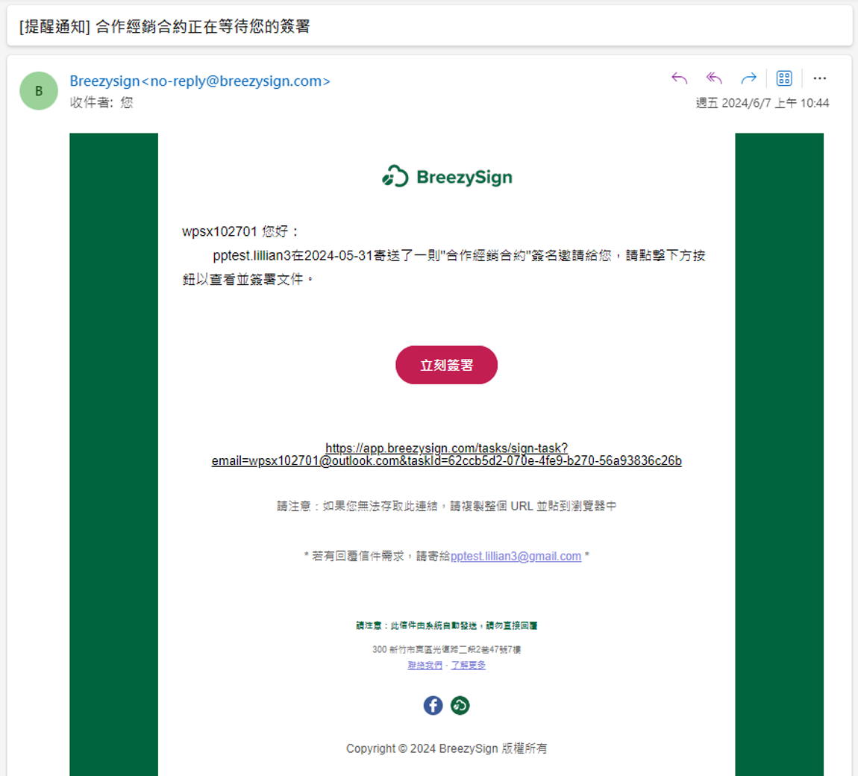858x776 pixels.
Task: Open the green BreezySign social icon
Action: pos(460,705)
